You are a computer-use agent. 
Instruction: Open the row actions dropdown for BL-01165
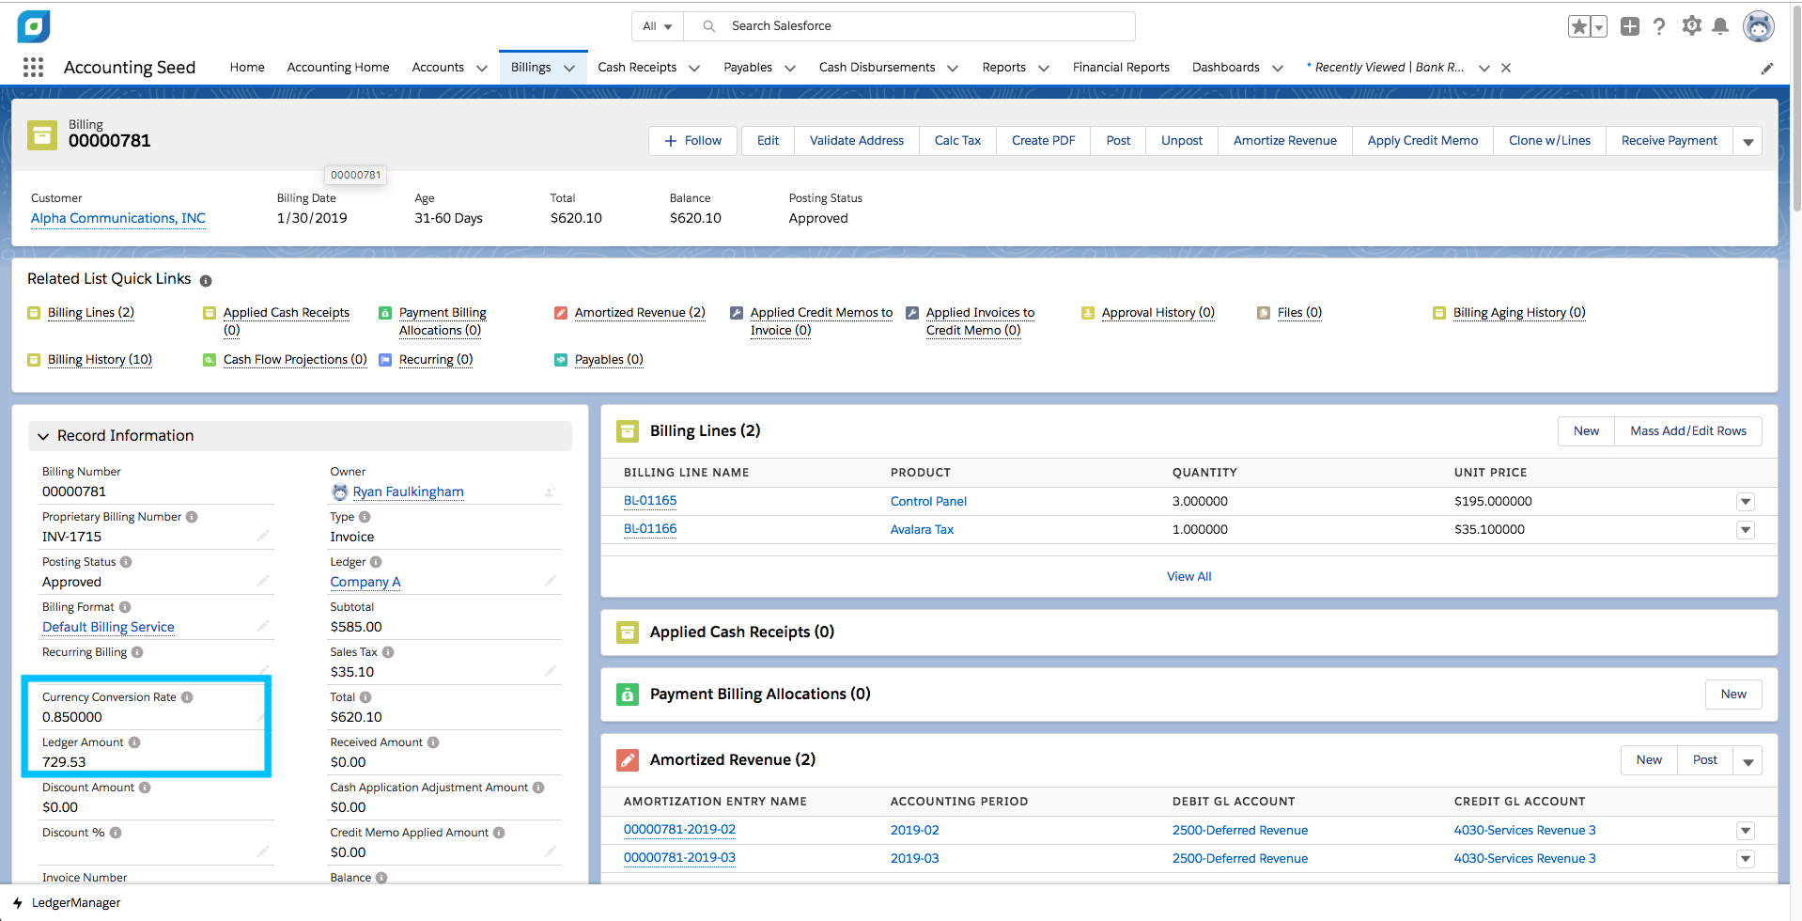[1745, 501]
